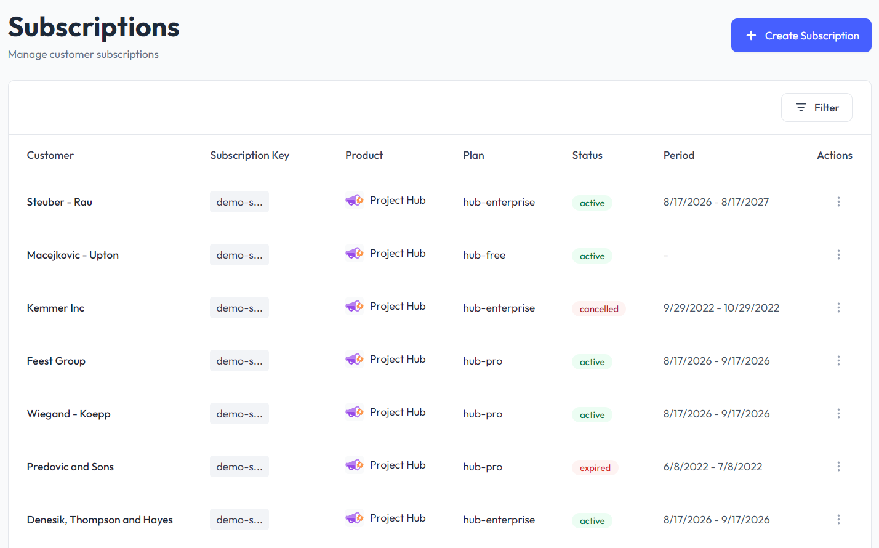The width and height of the screenshot is (879, 548).
Task: Click active status badge for Feest Group
Action: pos(592,362)
